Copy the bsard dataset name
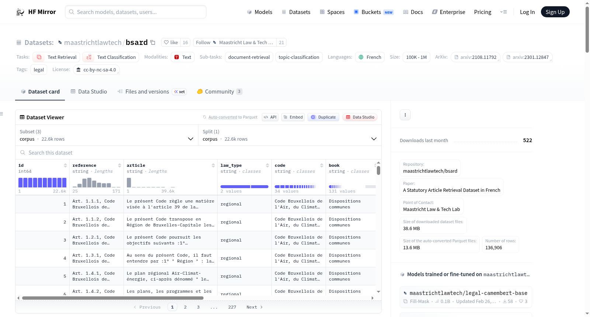This screenshot has height=317, width=590. click(x=153, y=42)
